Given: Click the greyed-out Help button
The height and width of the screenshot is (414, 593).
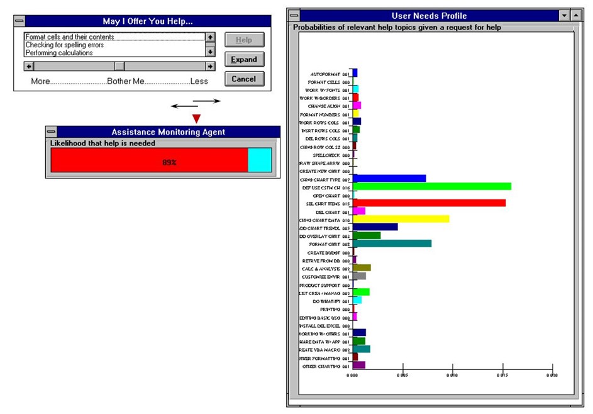Looking at the screenshot, I should point(244,40).
